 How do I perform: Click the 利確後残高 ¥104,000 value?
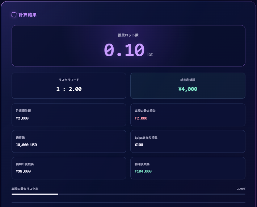click(143, 171)
